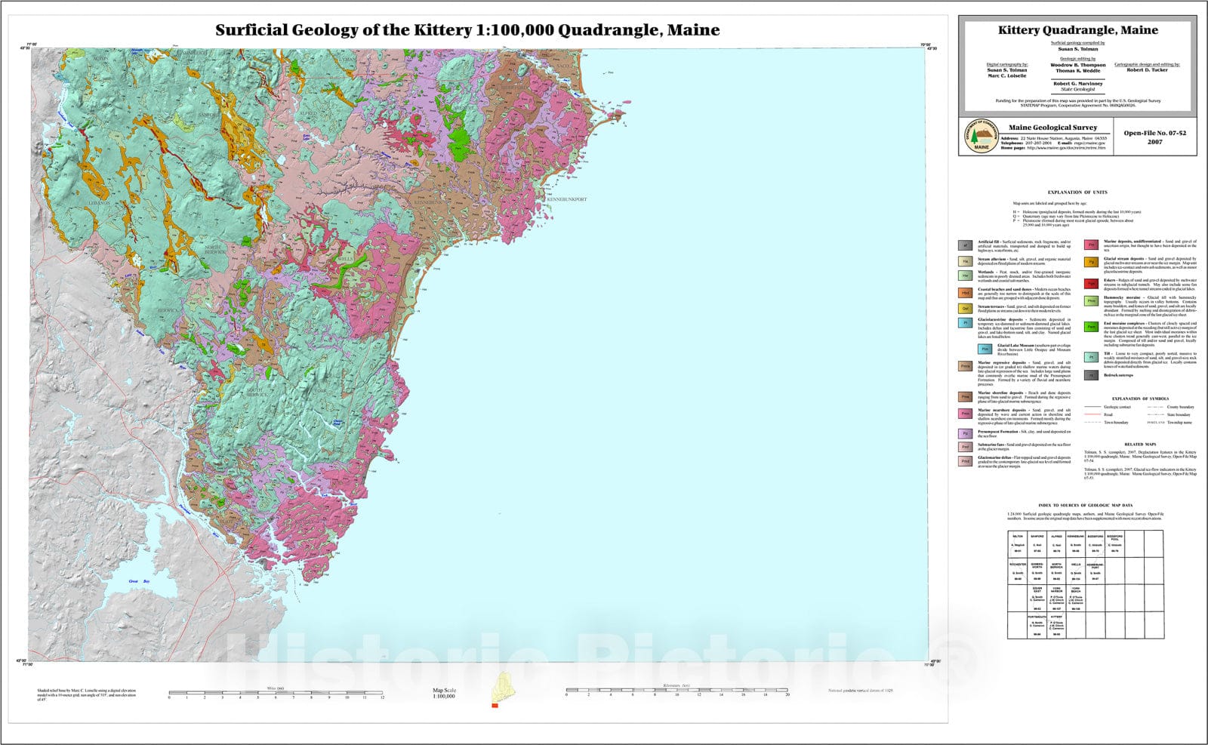
Task: Click the Department of Conservation Maine seal
Action: pyautogui.click(x=980, y=137)
